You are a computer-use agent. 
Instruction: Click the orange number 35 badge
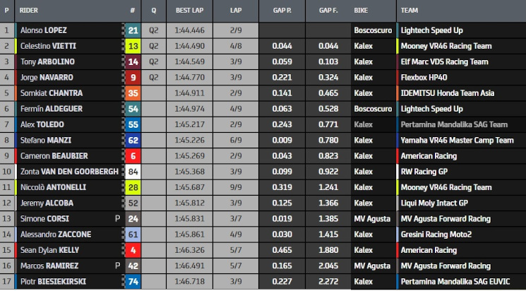tap(133, 93)
